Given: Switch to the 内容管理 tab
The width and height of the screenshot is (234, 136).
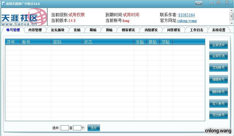Looking at the screenshot, I should point(35,30).
